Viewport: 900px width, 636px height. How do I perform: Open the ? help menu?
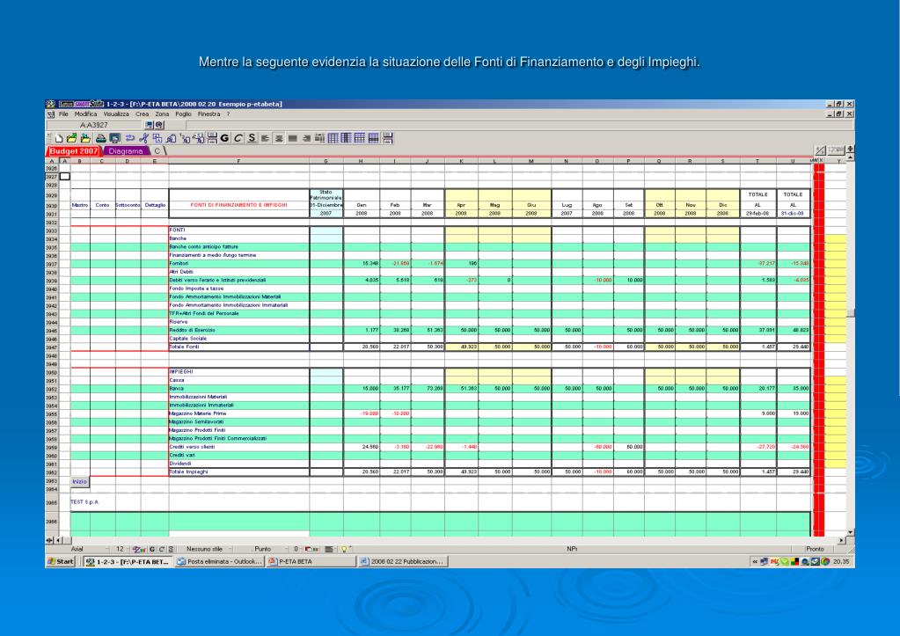tap(228, 114)
